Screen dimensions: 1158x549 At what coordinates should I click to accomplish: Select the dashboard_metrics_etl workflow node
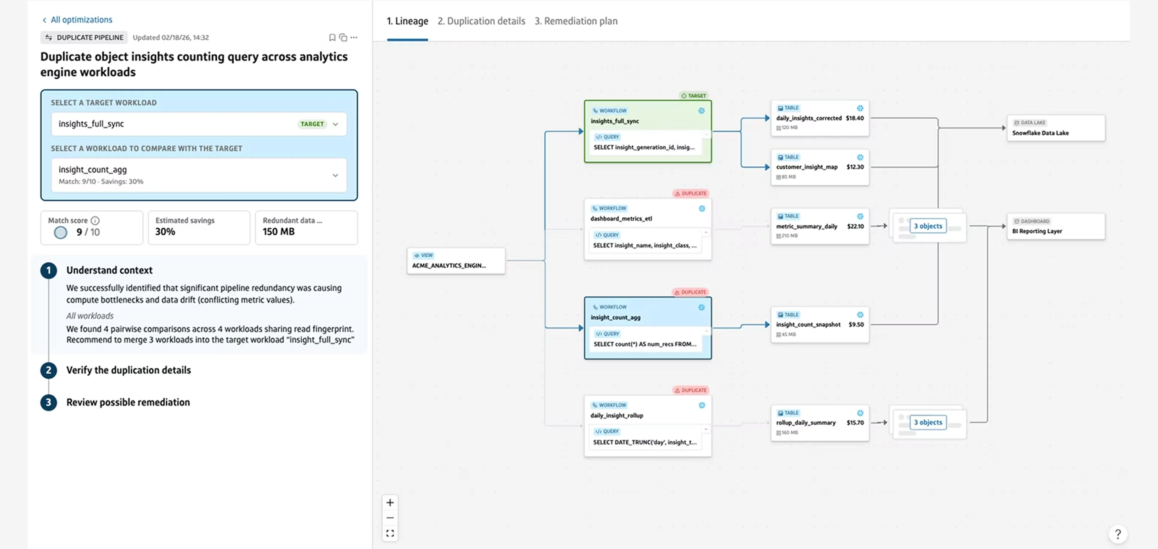pos(648,229)
